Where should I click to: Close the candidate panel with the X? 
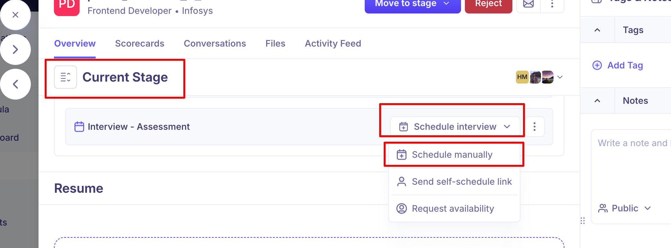coord(15,15)
